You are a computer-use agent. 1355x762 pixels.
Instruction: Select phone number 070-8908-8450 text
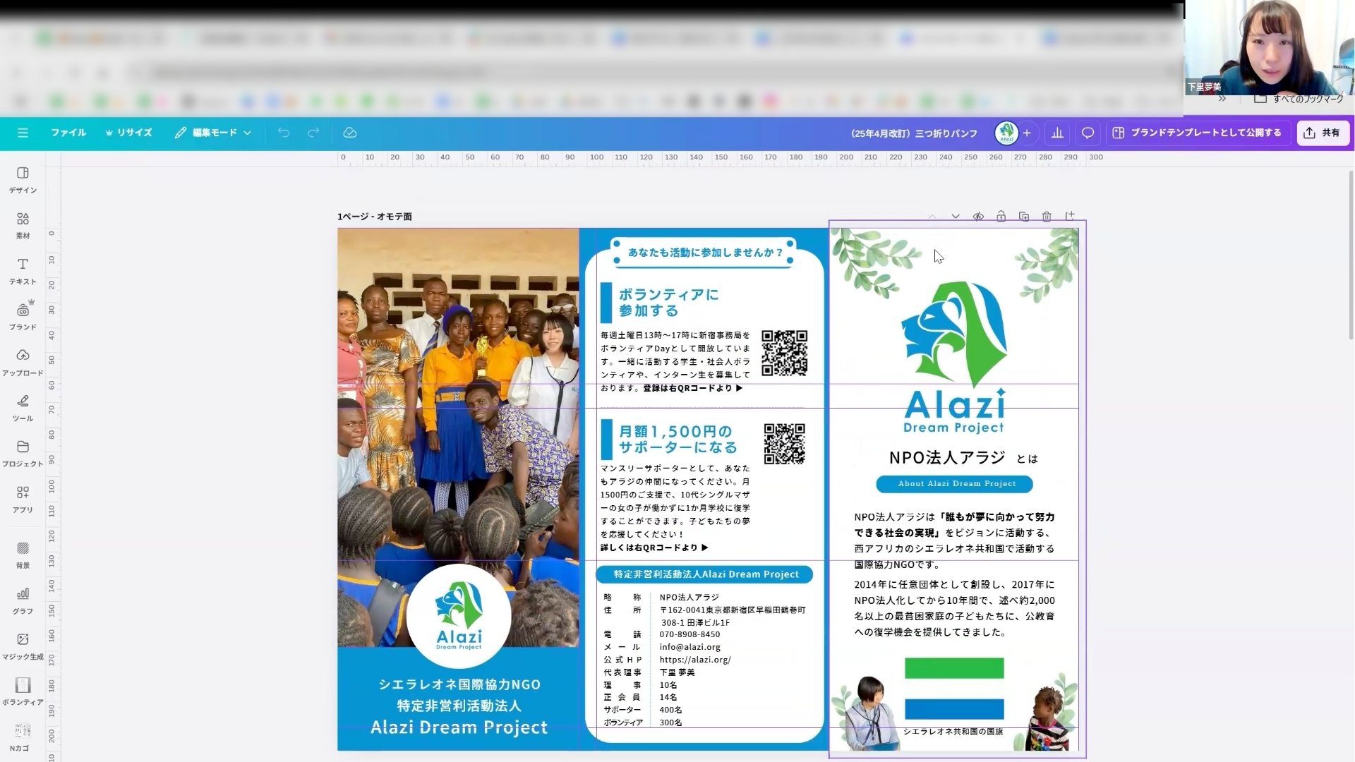click(x=689, y=634)
